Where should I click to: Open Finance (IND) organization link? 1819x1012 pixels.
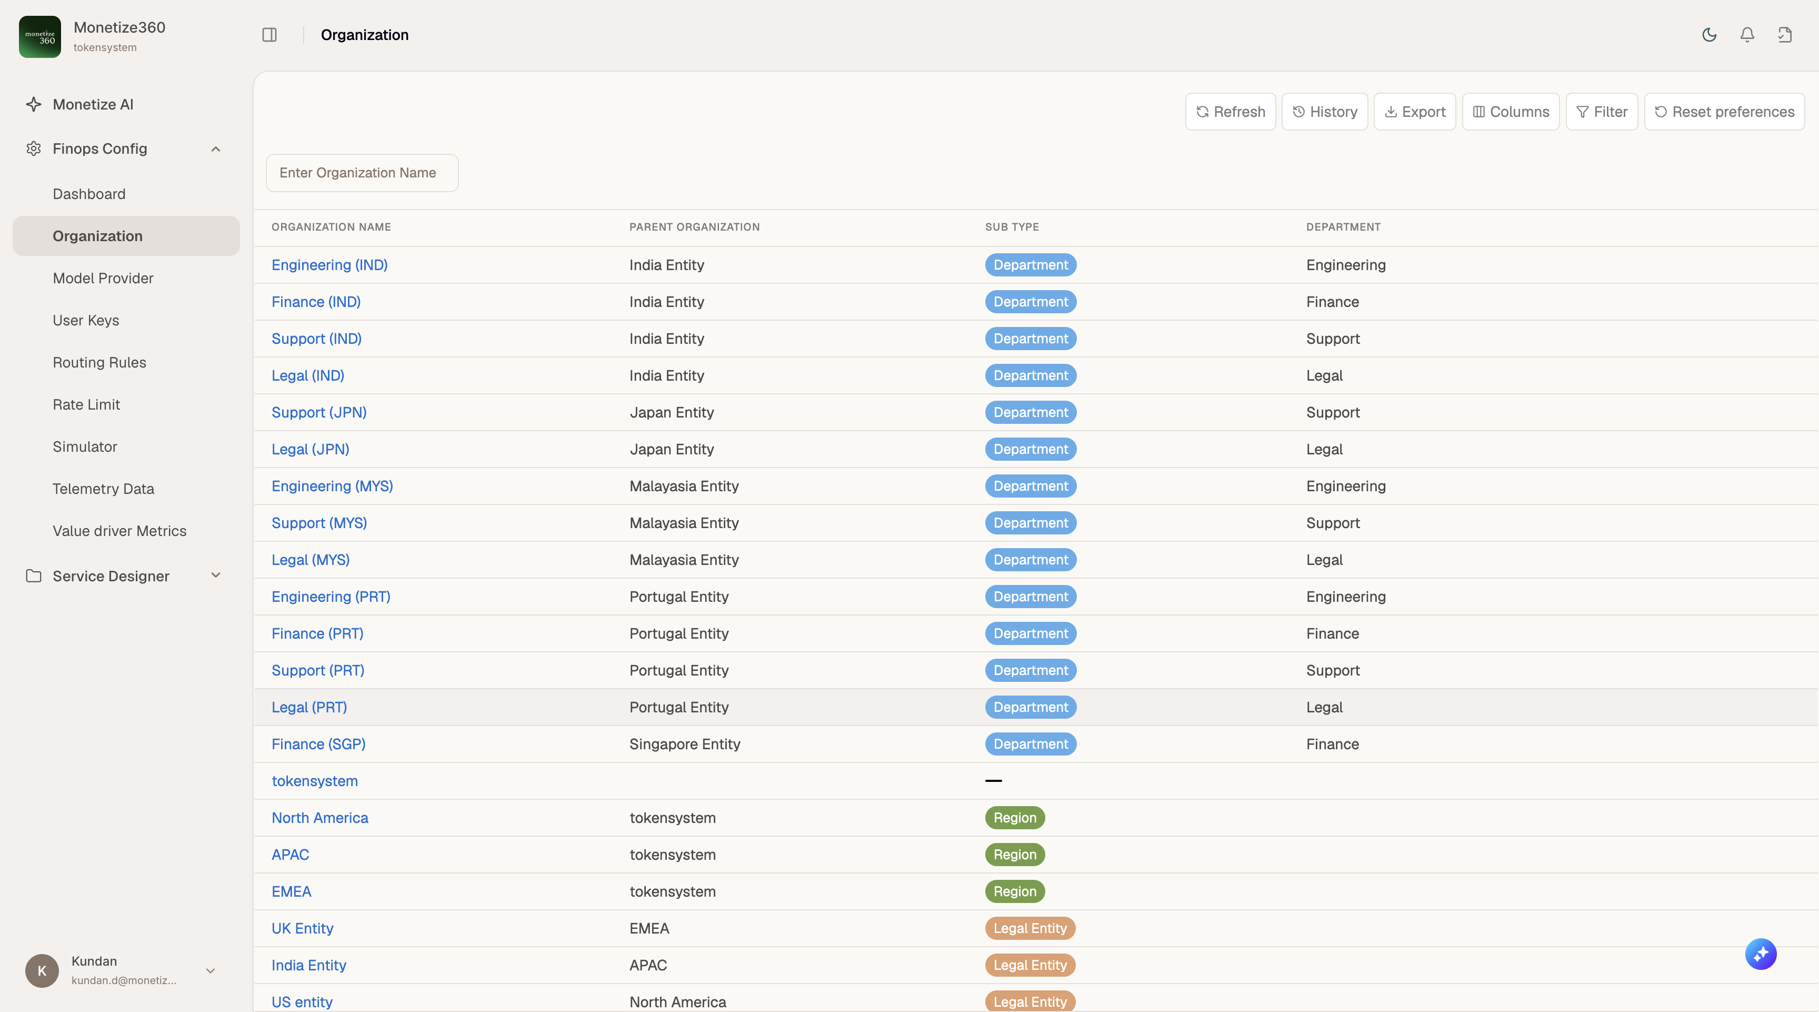tap(316, 302)
